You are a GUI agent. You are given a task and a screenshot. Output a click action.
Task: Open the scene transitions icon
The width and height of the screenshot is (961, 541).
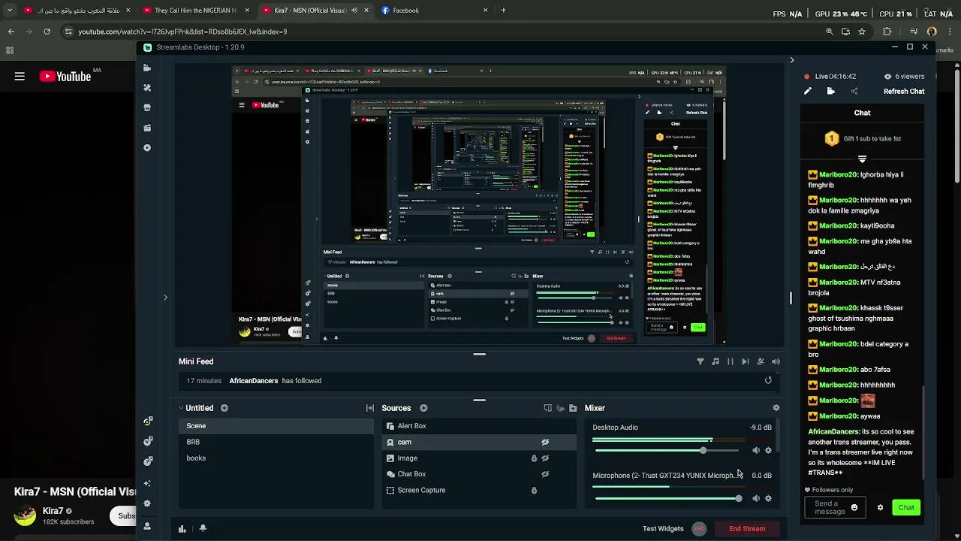(370, 408)
